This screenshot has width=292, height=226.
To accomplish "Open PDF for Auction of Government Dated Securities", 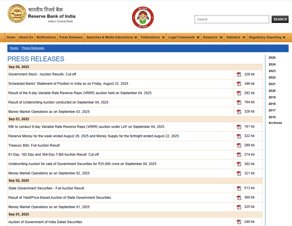I will point(239,222).
